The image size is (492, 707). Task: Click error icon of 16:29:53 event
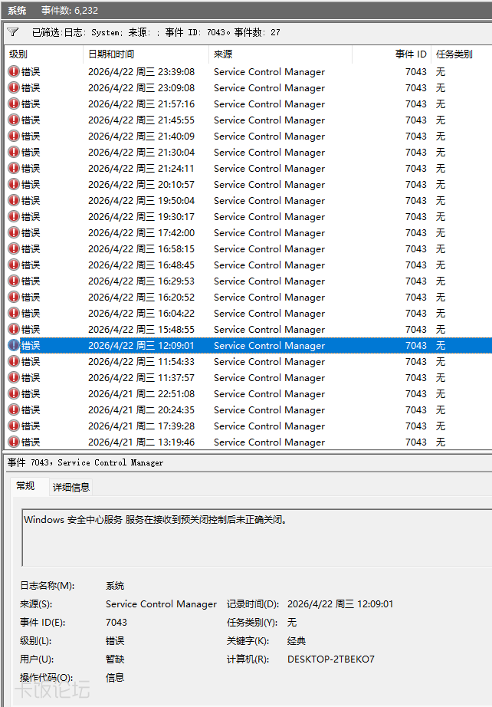(x=14, y=281)
